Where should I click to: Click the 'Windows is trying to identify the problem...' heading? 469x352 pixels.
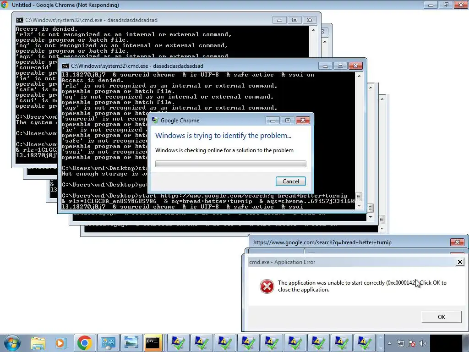[x=223, y=136]
